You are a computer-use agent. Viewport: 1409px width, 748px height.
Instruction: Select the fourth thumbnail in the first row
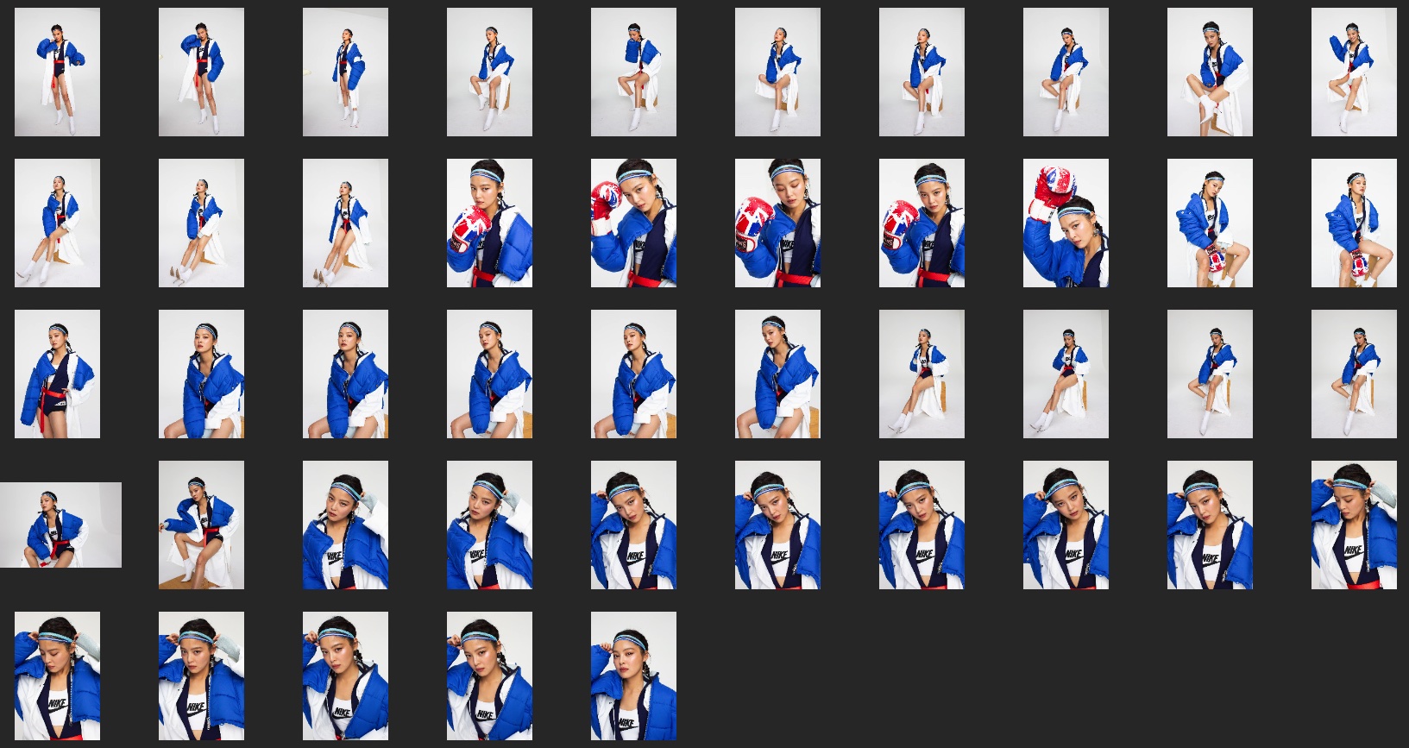point(489,72)
